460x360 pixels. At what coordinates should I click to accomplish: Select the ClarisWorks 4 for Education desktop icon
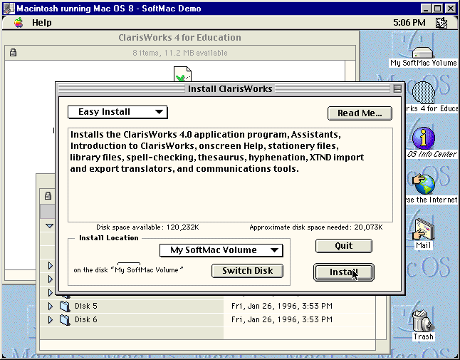pyautogui.click(x=423, y=92)
